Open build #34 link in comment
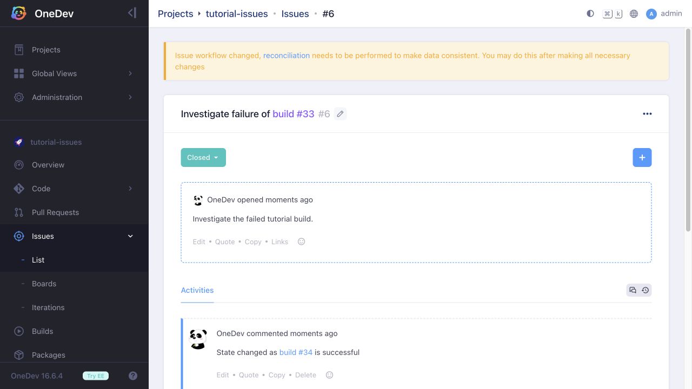 (x=296, y=352)
